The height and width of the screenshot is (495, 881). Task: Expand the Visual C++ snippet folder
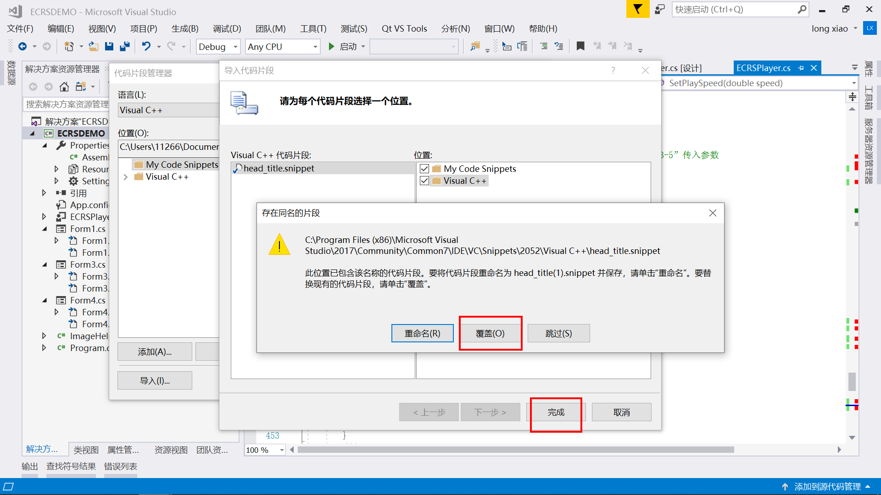[x=126, y=177]
